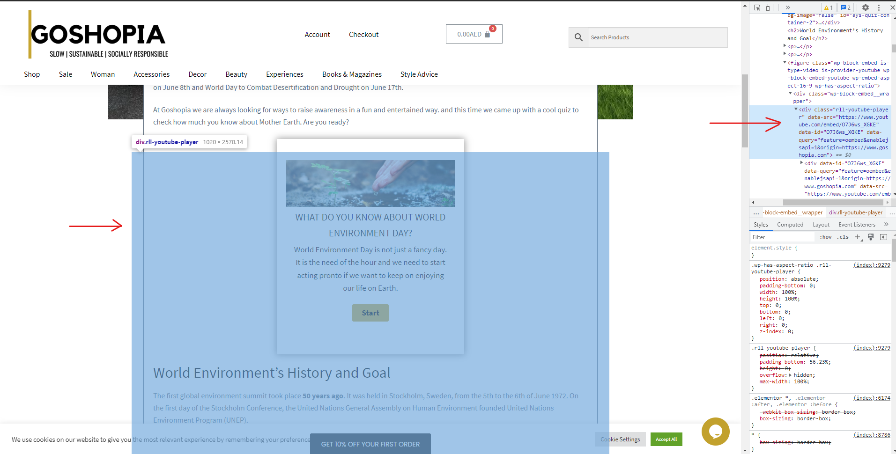Screen dimensions: 896x454
Task: Click the webpage vertical scrollbar thumb
Action: click(745, 111)
